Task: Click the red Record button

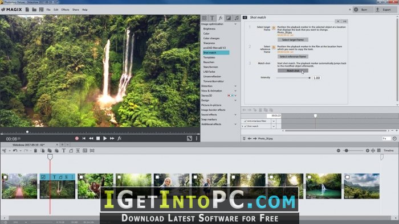Action: click(x=77, y=138)
